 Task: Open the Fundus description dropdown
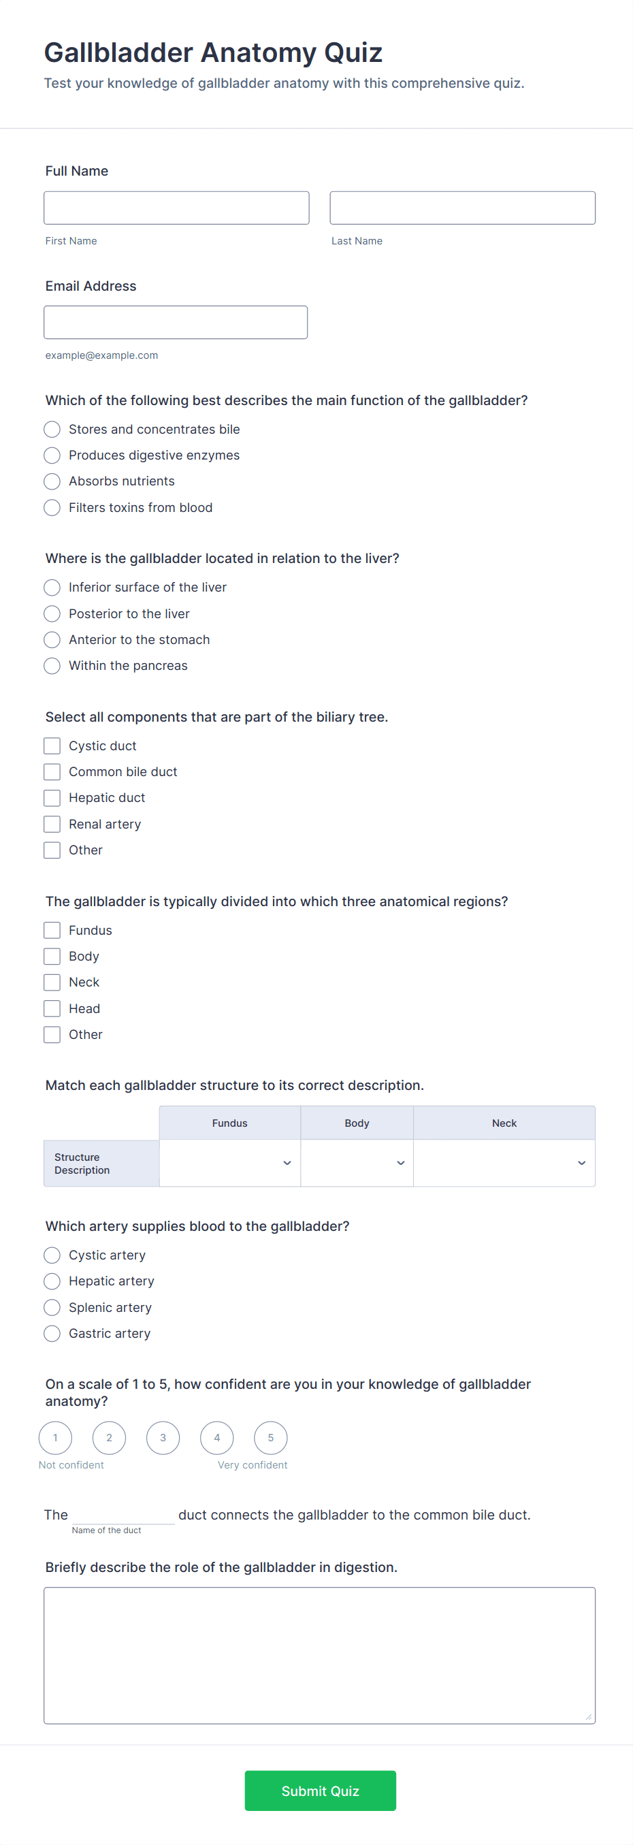(x=230, y=1162)
